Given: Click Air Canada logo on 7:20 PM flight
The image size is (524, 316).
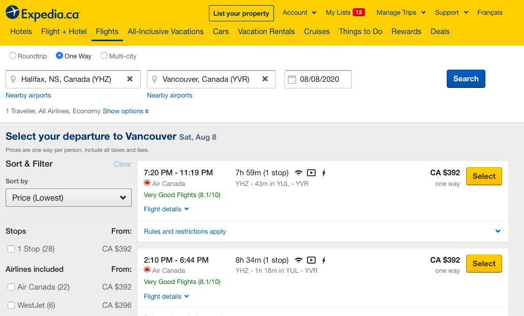Looking at the screenshot, I should point(147,183).
